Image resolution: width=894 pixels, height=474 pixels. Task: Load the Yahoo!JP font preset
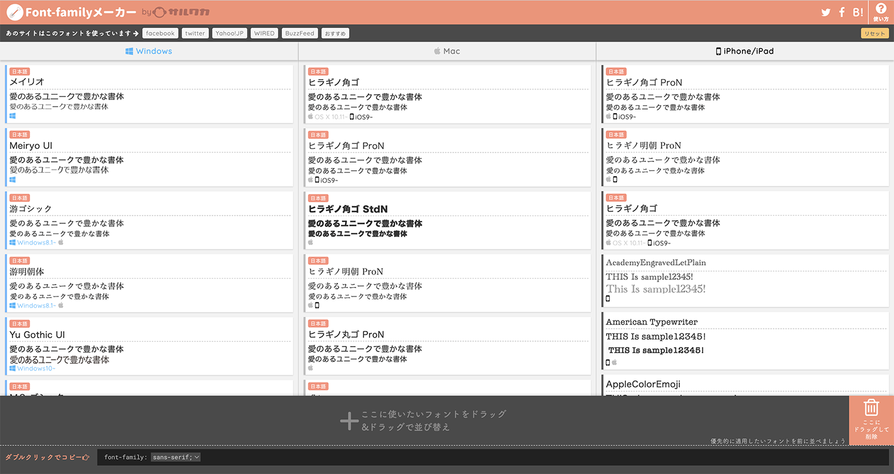229,33
